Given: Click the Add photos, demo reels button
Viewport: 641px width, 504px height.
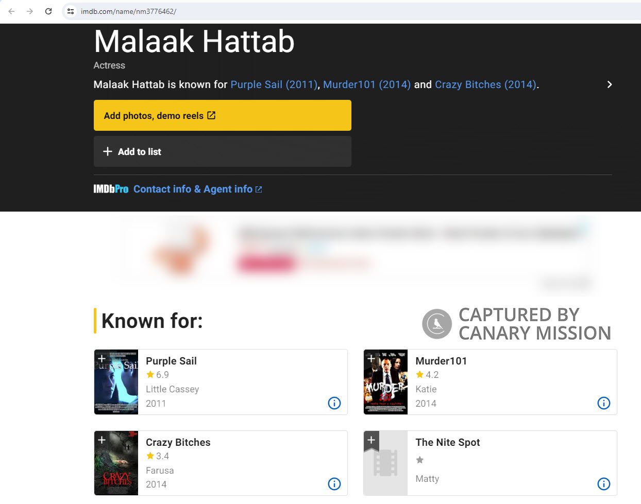Looking at the screenshot, I should 222,115.
